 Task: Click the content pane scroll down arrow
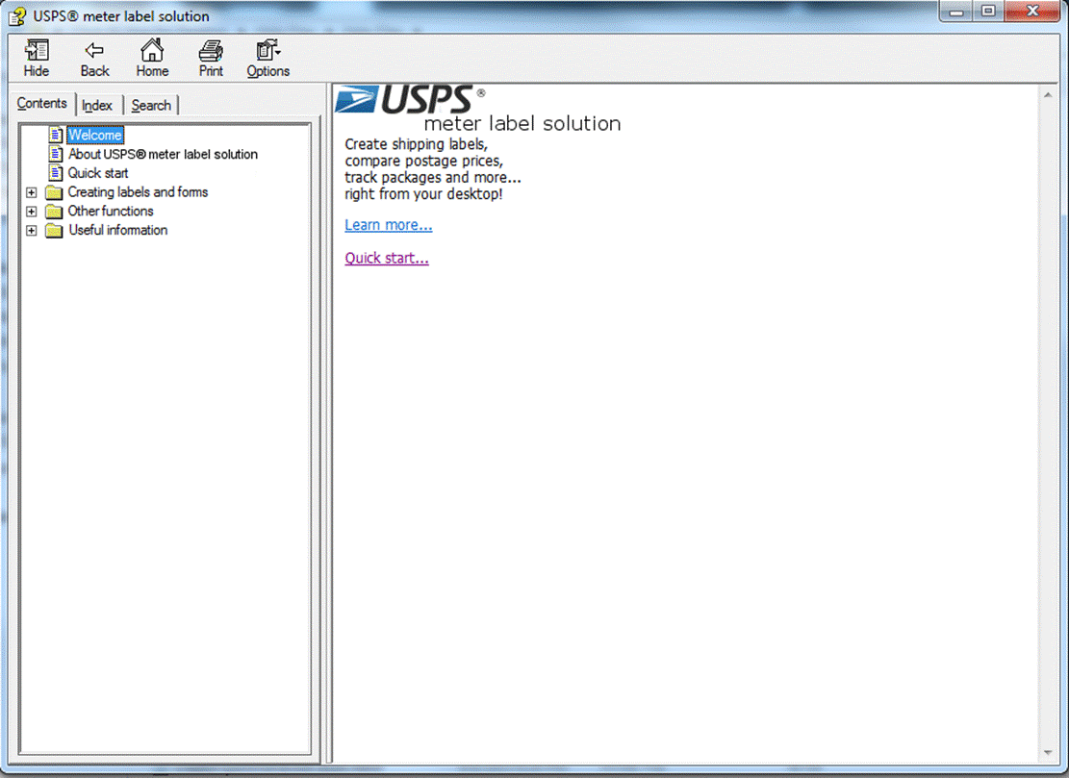click(x=1048, y=753)
